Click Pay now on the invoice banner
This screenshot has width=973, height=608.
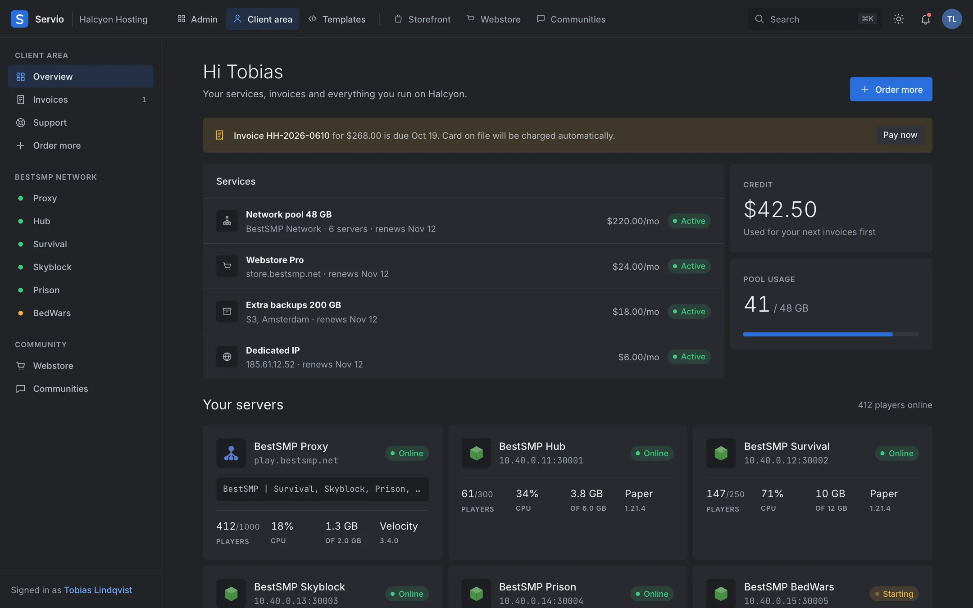900,135
